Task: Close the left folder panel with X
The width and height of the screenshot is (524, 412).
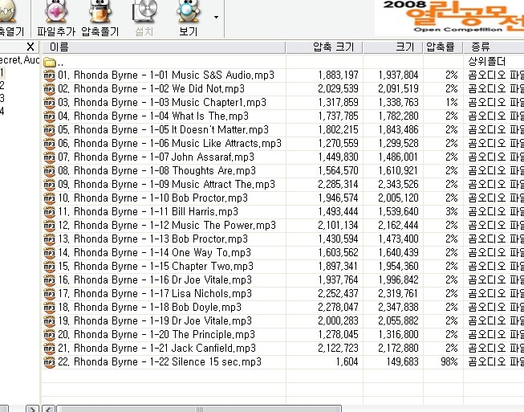Action: [30, 47]
